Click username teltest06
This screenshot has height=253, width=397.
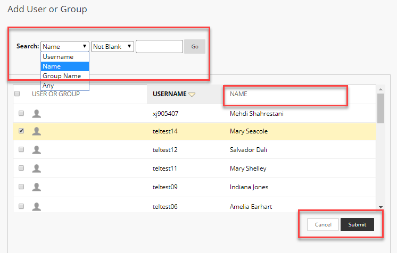pyautogui.click(x=165, y=207)
